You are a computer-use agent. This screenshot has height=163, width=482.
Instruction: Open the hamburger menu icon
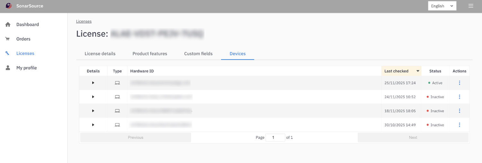471,6
